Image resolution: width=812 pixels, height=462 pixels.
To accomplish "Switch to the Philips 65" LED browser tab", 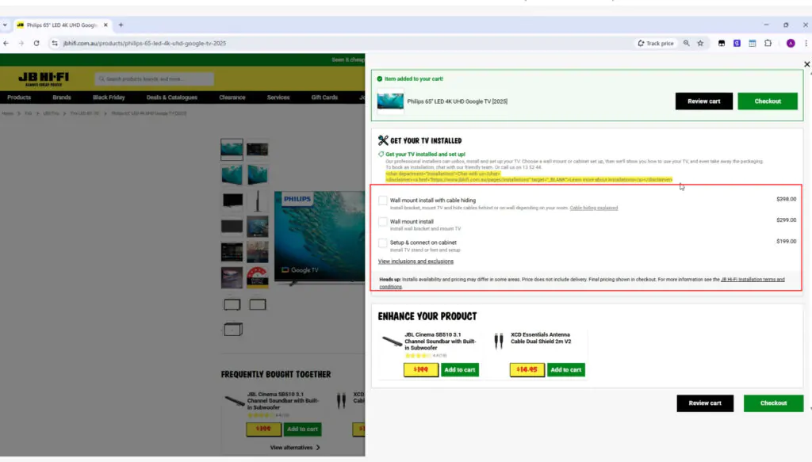I will click(60, 25).
